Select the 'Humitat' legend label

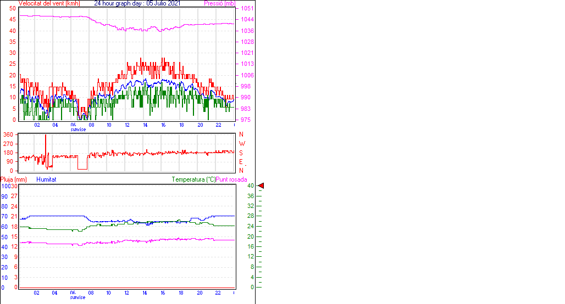click(x=46, y=179)
